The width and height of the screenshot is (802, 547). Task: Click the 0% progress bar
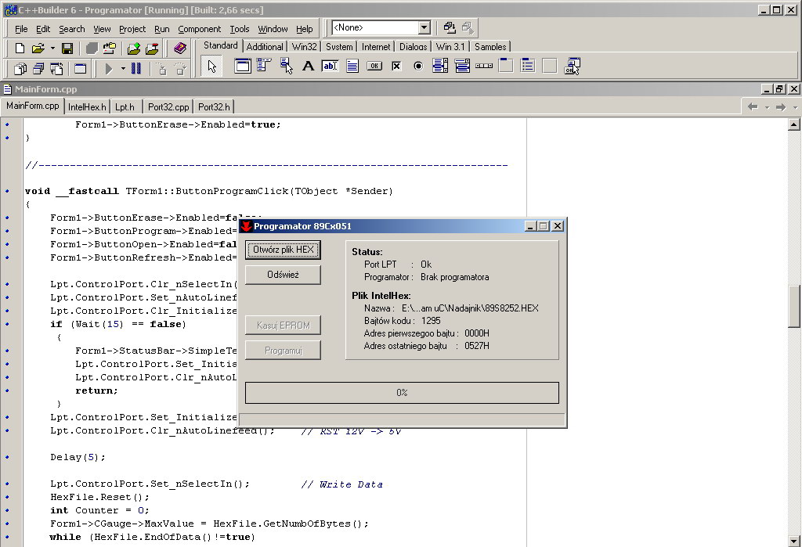402,392
